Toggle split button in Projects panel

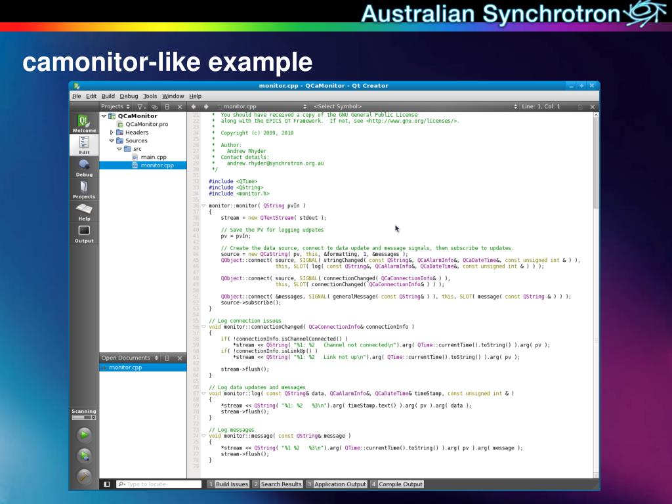pyautogui.click(x=167, y=106)
